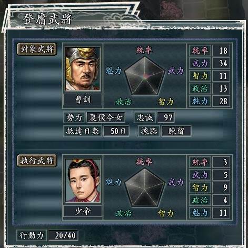This screenshot has width=248, height=248.
Task: Click the 曹訓 name label
Action: click(83, 100)
